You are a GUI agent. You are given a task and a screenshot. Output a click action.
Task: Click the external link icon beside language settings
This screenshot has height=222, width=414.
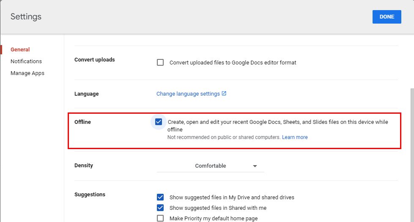point(224,94)
